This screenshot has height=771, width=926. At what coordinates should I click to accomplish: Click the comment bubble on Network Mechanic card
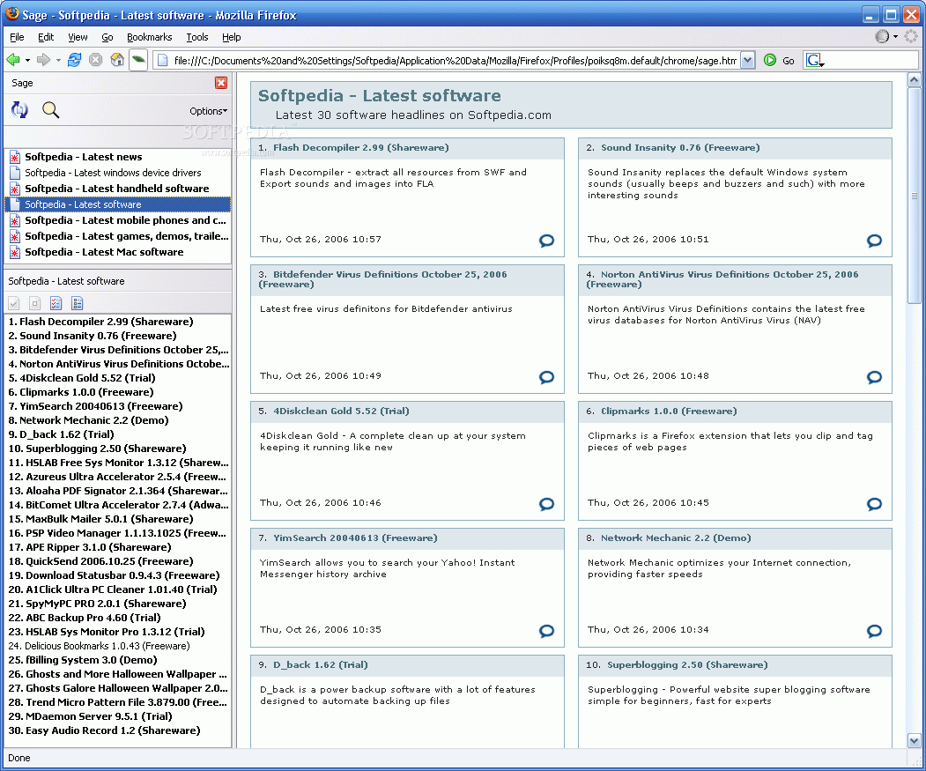[x=875, y=631]
